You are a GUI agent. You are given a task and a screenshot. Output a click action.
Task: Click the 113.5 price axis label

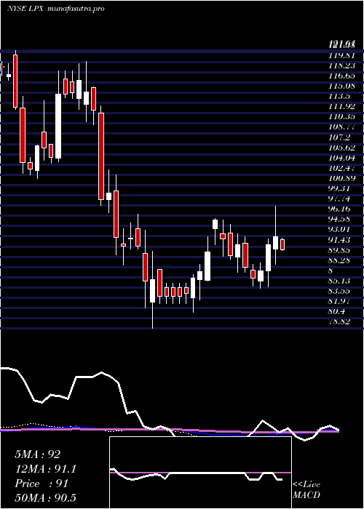click(340, 96)
